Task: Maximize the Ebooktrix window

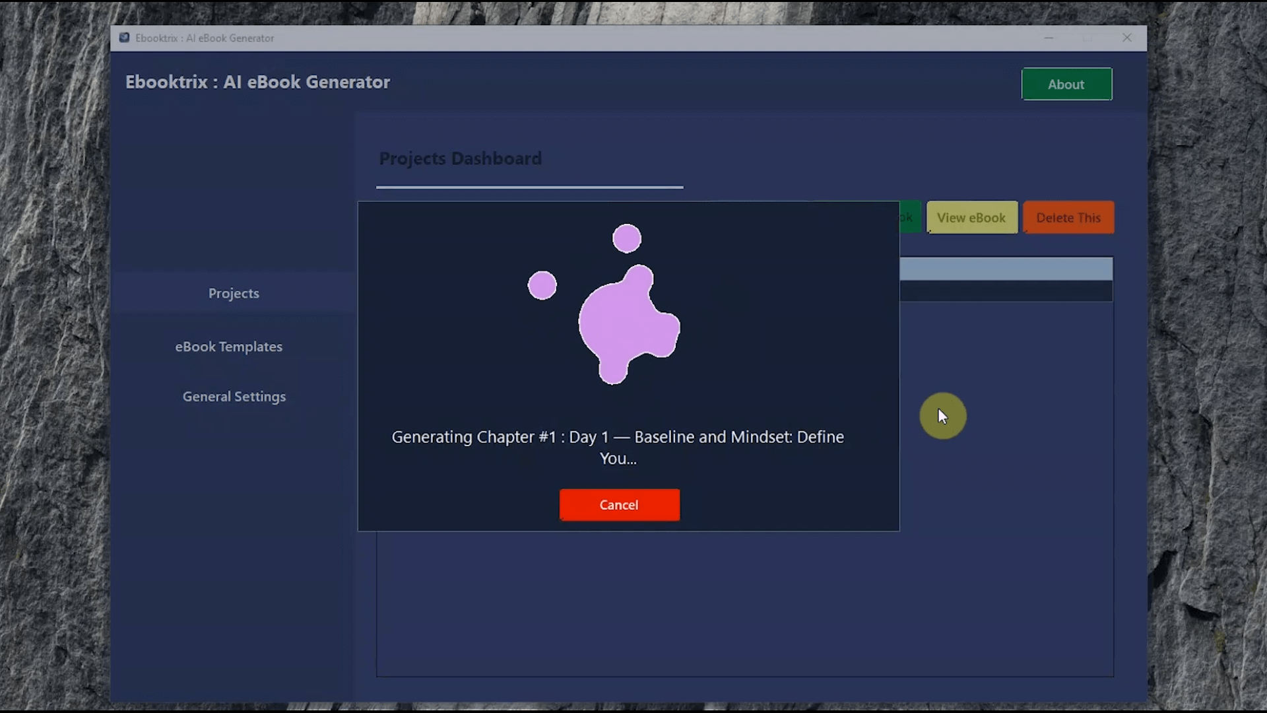Action: tap(1088, 38)
